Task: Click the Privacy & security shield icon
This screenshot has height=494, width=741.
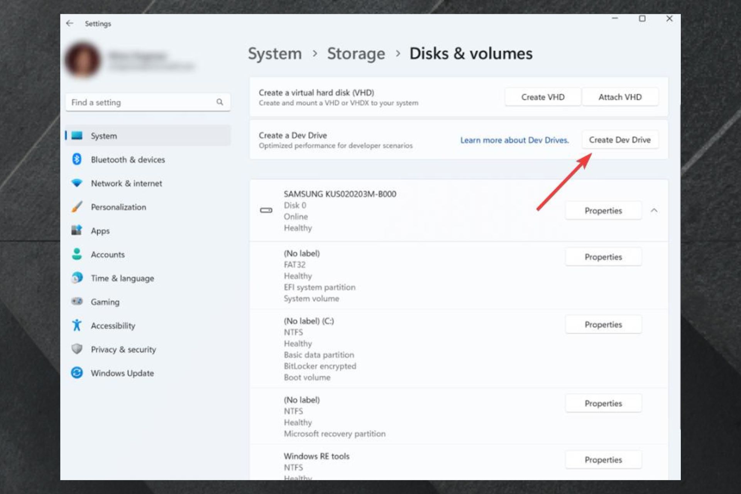Action: 77,349
